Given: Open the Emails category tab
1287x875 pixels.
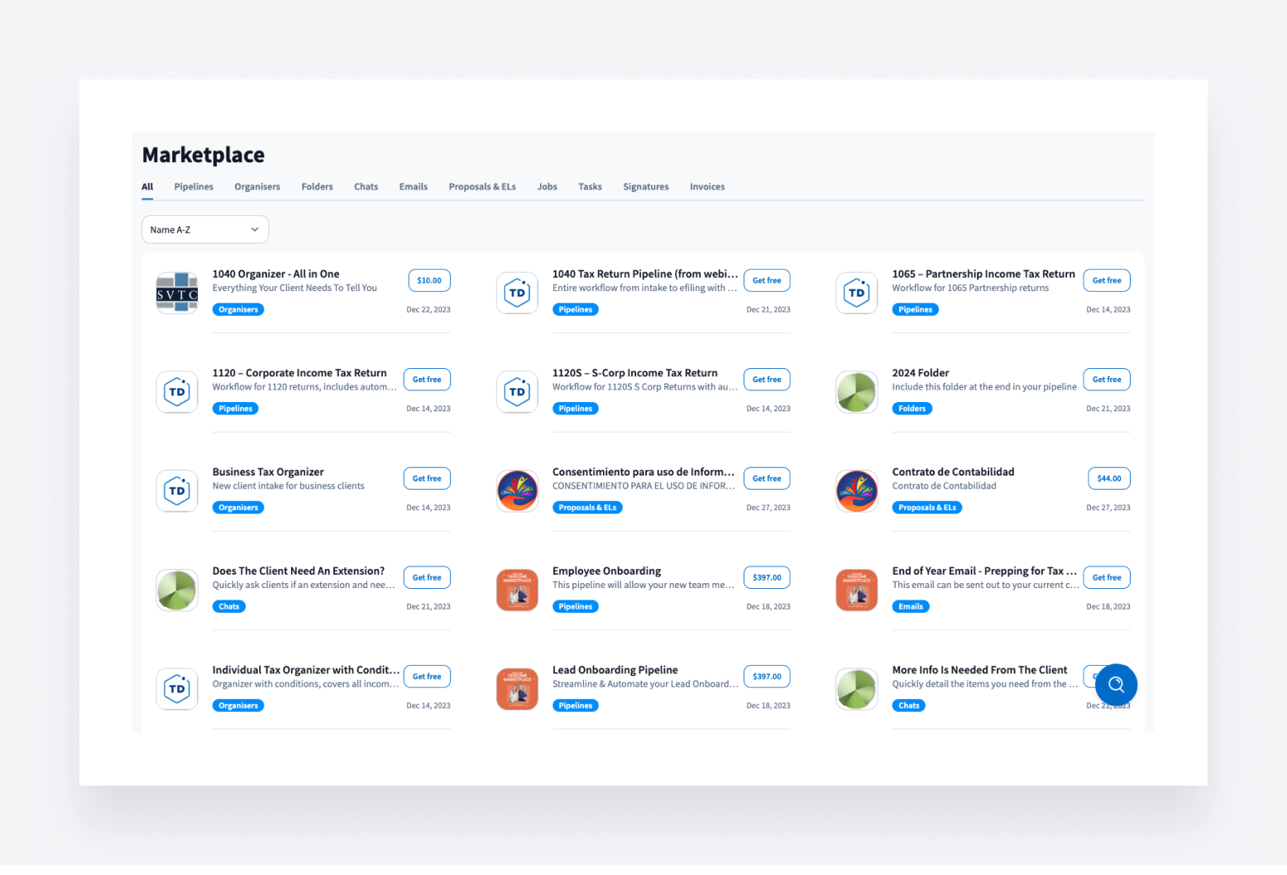Looking at the screenshot, I should [x=413, y=186].
